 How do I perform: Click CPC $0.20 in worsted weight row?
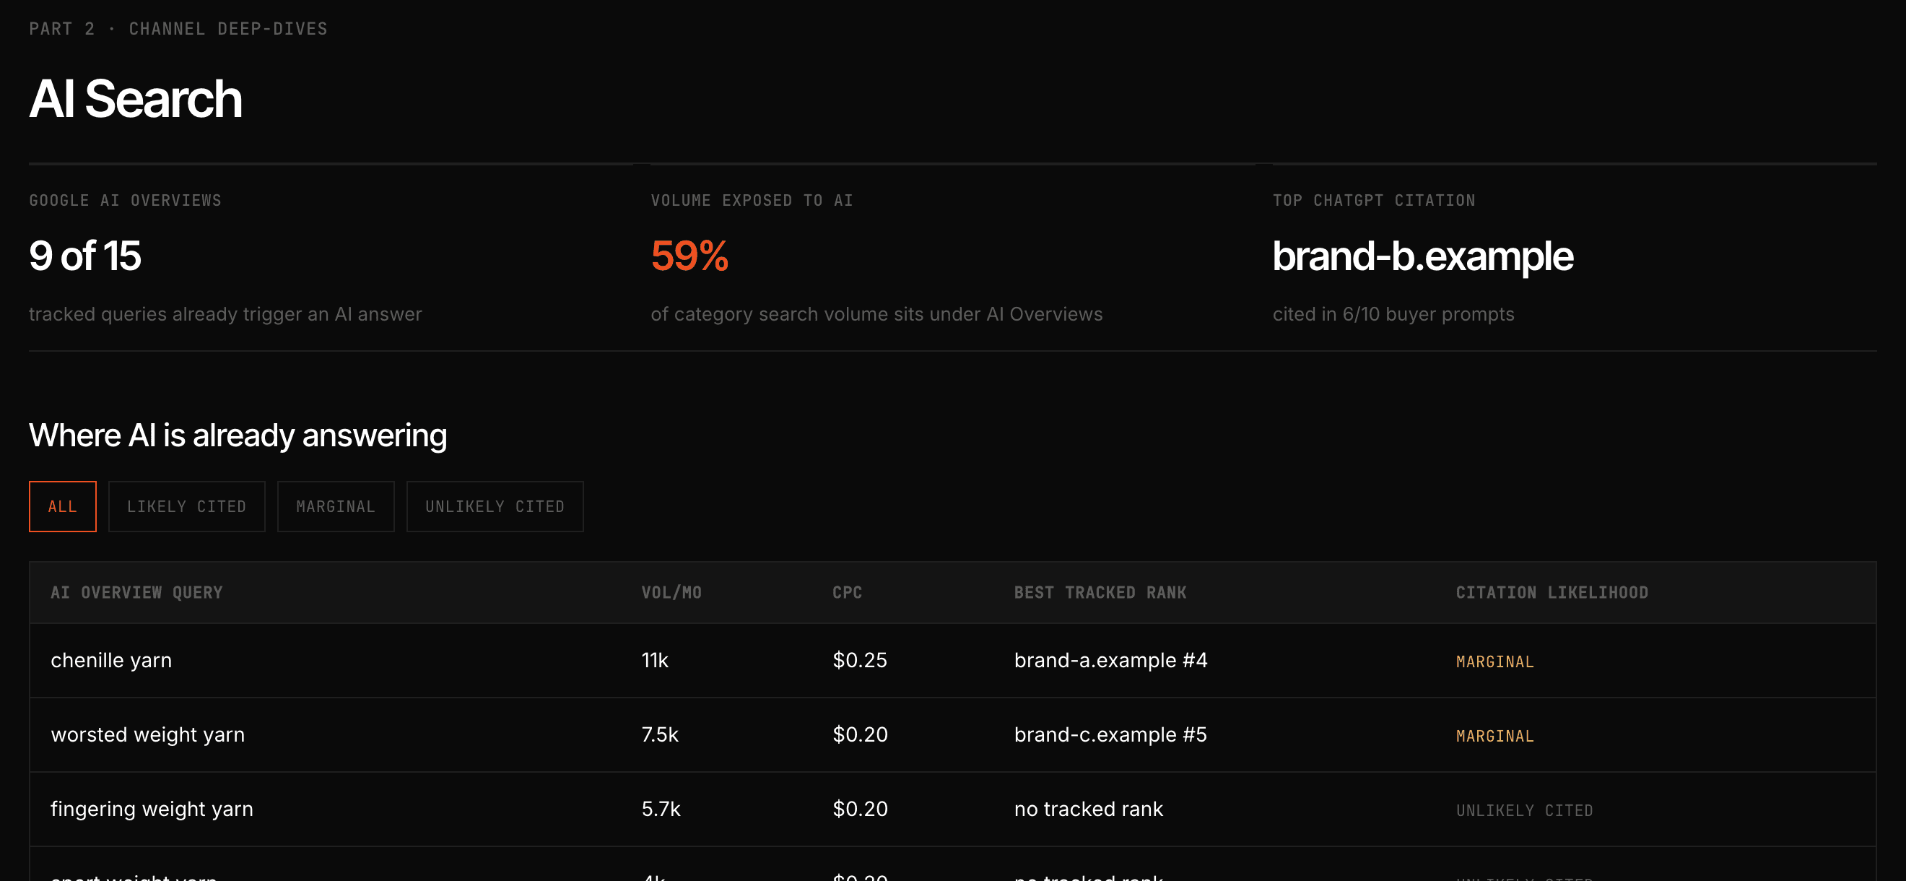tap(860, 734)
